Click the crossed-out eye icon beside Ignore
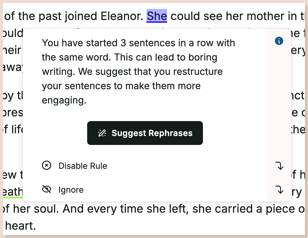 point(47,189)
